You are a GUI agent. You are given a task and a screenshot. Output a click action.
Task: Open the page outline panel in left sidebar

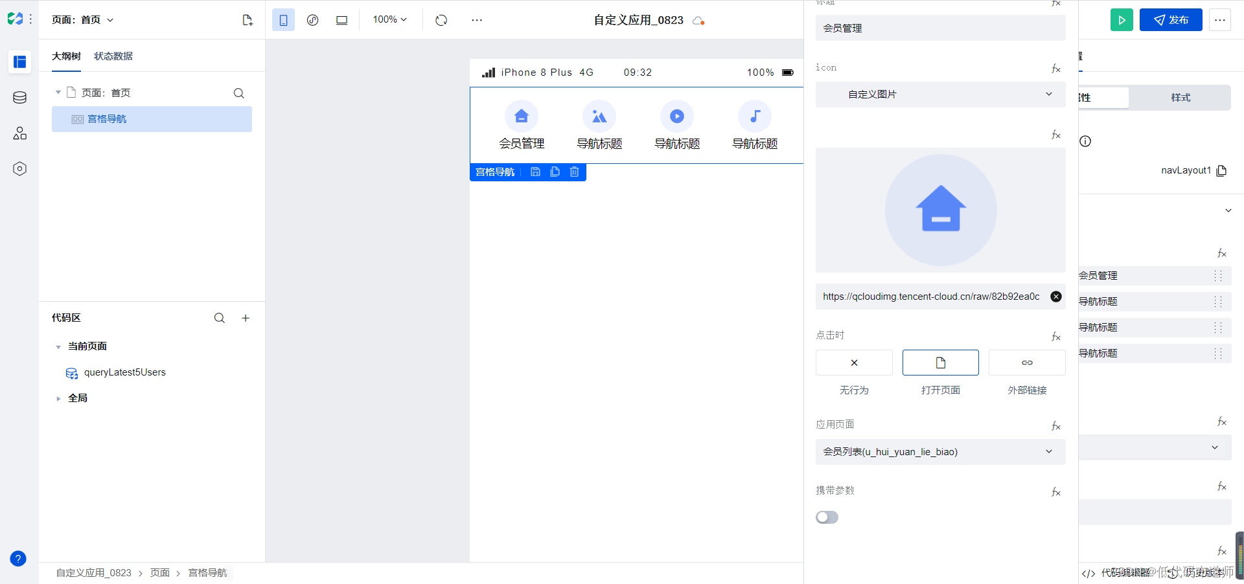[20, 62]
